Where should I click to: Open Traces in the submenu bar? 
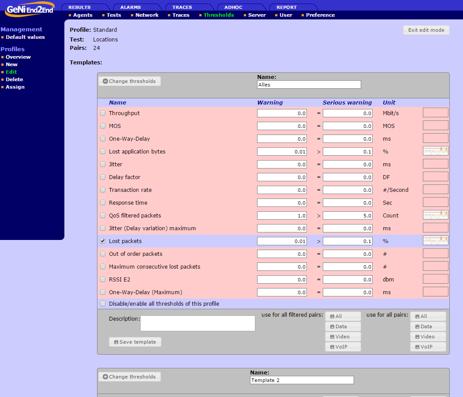coord(181,15)
